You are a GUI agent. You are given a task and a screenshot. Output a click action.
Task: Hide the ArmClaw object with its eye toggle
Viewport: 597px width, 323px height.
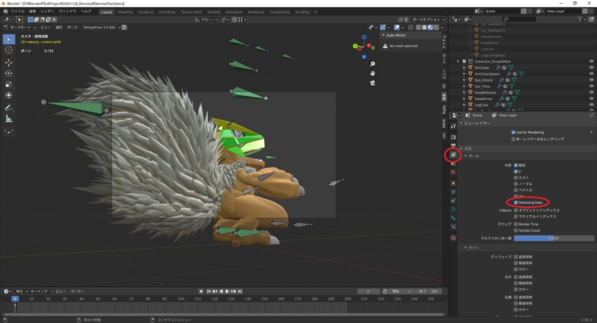pos(592,67)
